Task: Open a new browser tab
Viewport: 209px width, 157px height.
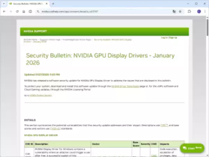Action: pos(53,4)
